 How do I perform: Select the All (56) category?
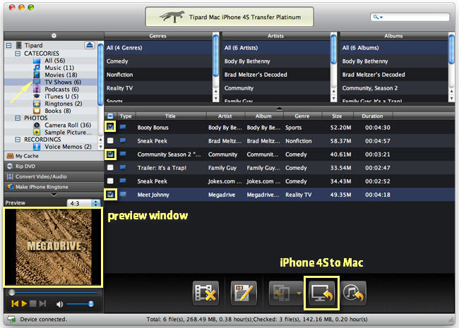(x=55, y=61)
